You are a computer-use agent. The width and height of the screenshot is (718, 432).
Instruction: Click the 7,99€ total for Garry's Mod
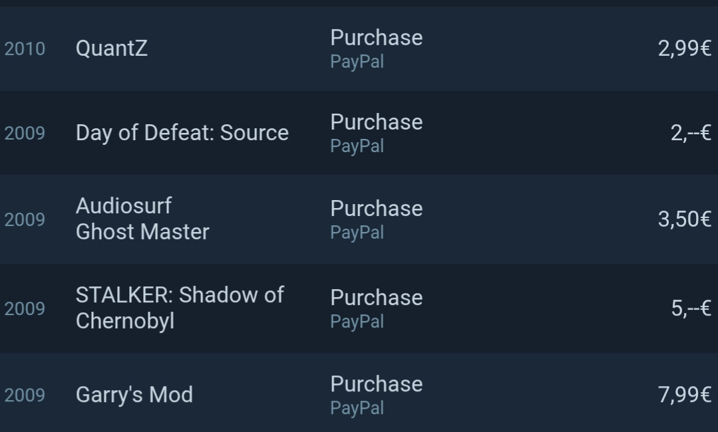[x=684, y=395]
